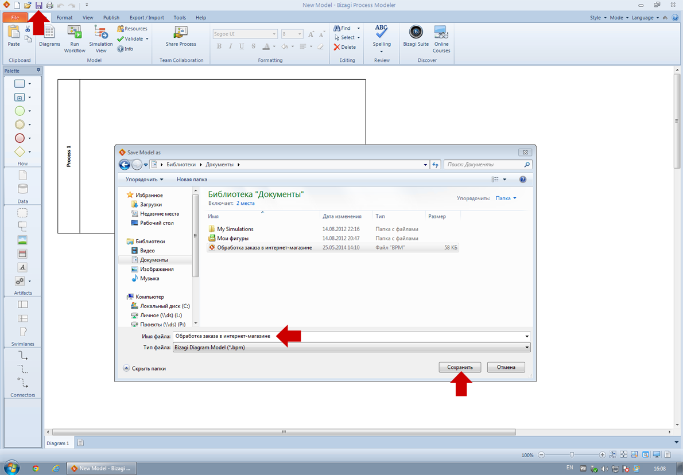Screen dimensions: 683x475
Task: Click the zoom in plus button
Action: tap(602, 454)
